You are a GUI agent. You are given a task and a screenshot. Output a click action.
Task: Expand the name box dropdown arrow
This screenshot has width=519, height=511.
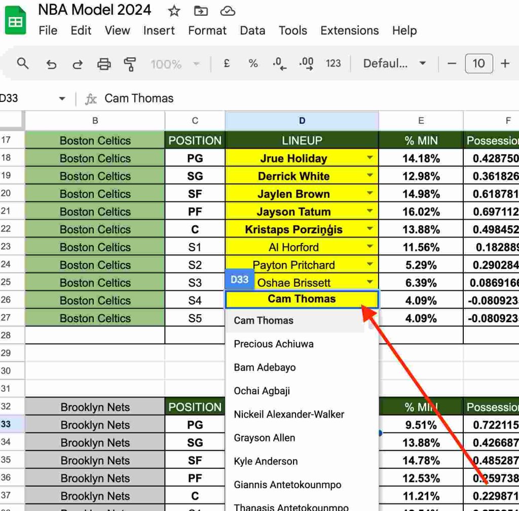click(62, 98)
